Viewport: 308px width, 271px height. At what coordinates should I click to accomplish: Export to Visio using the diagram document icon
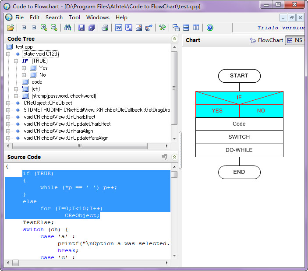tap(129, 28)
